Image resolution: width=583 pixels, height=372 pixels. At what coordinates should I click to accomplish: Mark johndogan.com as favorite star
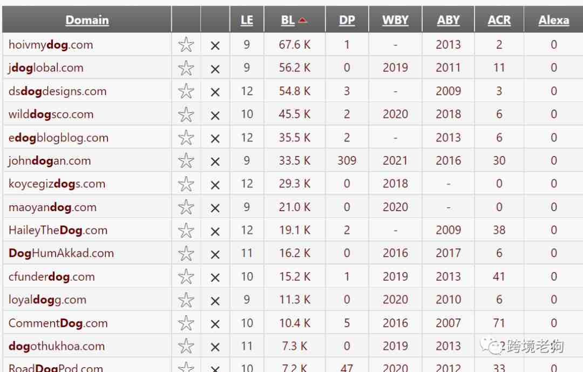point(186,161)
